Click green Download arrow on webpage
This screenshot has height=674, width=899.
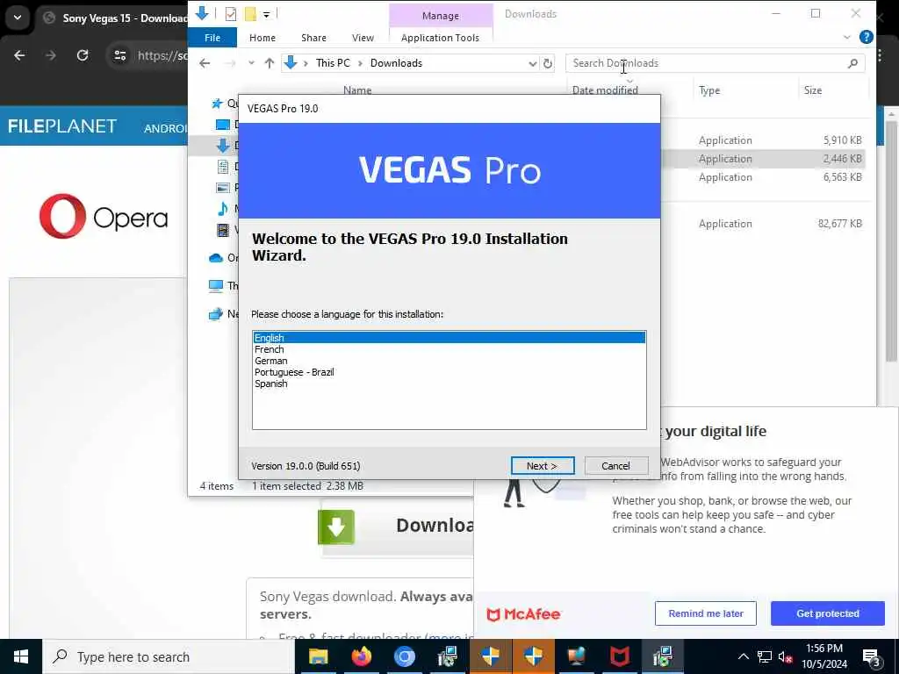coord(336,527)
